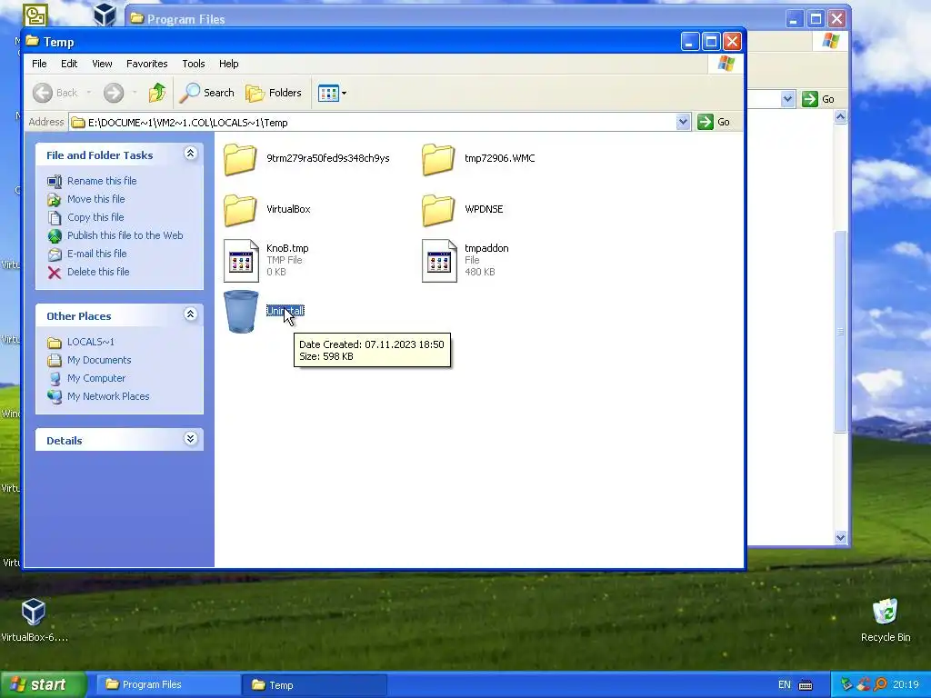Click E-mail this file link
Viewport: 931px width, 698px height.
pos(96,254)
